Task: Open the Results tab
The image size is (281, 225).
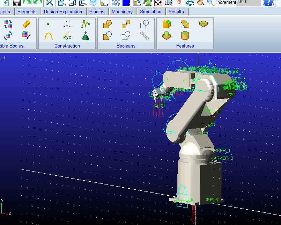Action: pyautogui.click(x=176, y=12)
